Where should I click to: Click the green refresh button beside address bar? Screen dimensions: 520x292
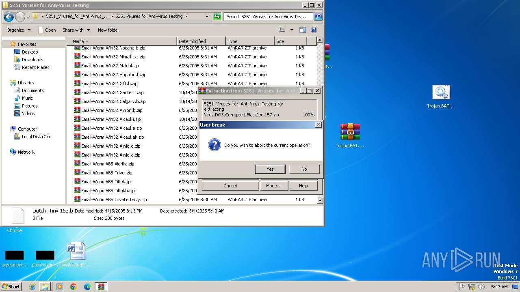(217, 17)
